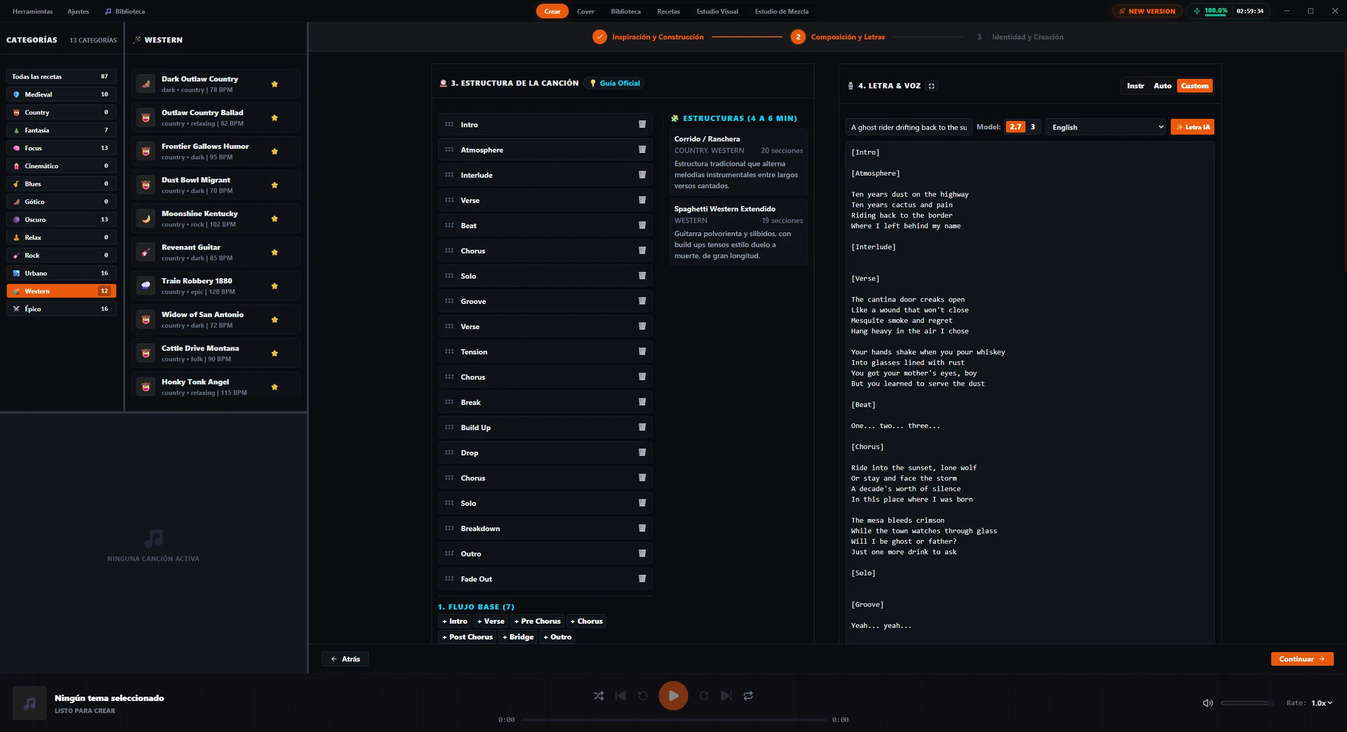Remove the Interlude section via trash icon
Screen dimensions: 1347x732
(642, 175)
